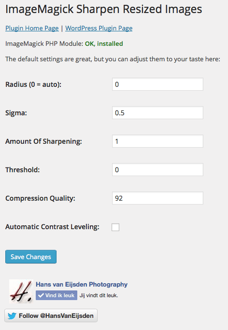This screenshot has width=228, height=330.
Task: Click into the Threshold value field
Action: [157, 169]
